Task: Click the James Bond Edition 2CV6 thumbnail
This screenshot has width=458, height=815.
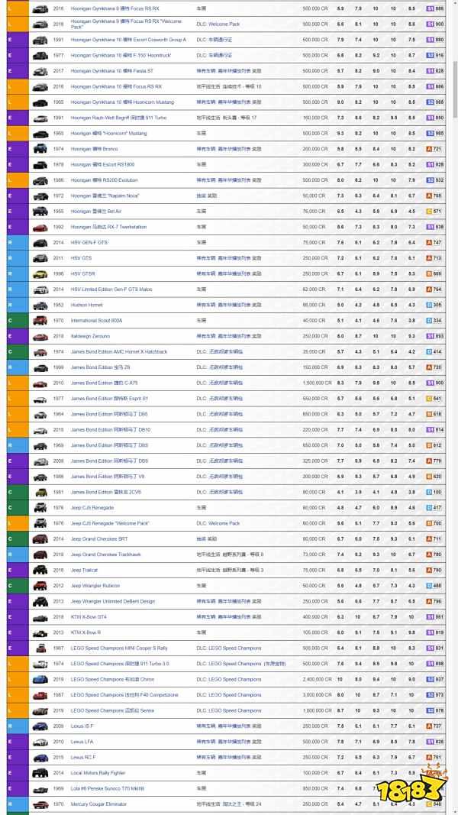Action: click(40, 492)
